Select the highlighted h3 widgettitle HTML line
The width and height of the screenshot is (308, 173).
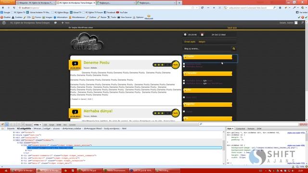(x=124, y=148)
